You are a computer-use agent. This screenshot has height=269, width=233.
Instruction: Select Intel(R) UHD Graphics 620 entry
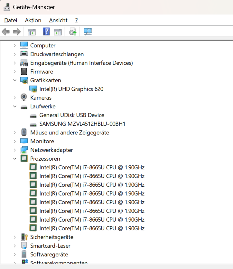pos(71,89)
